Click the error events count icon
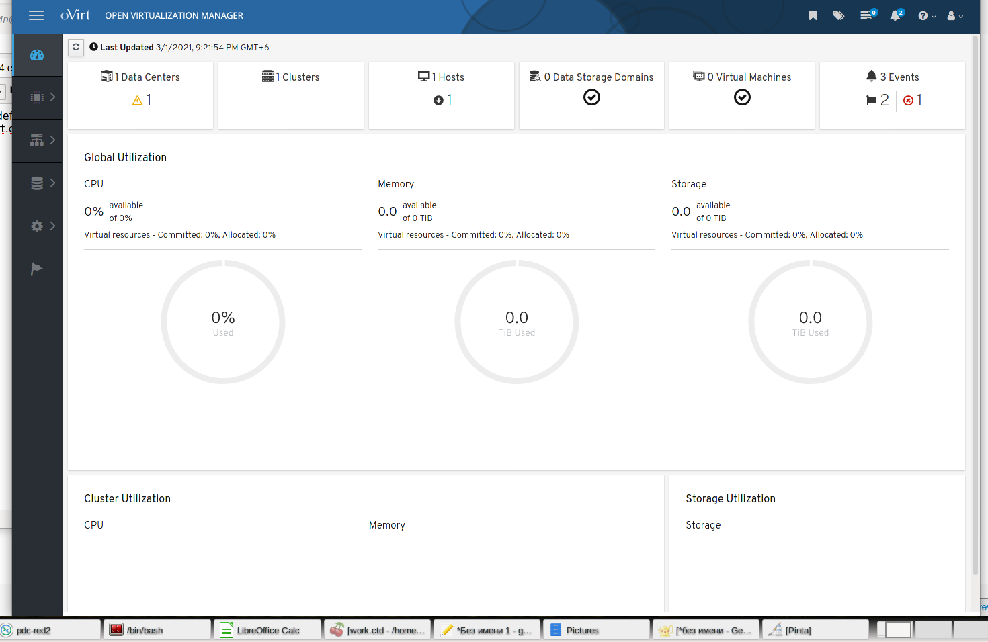Screen dimensions: 988x642 909,101
